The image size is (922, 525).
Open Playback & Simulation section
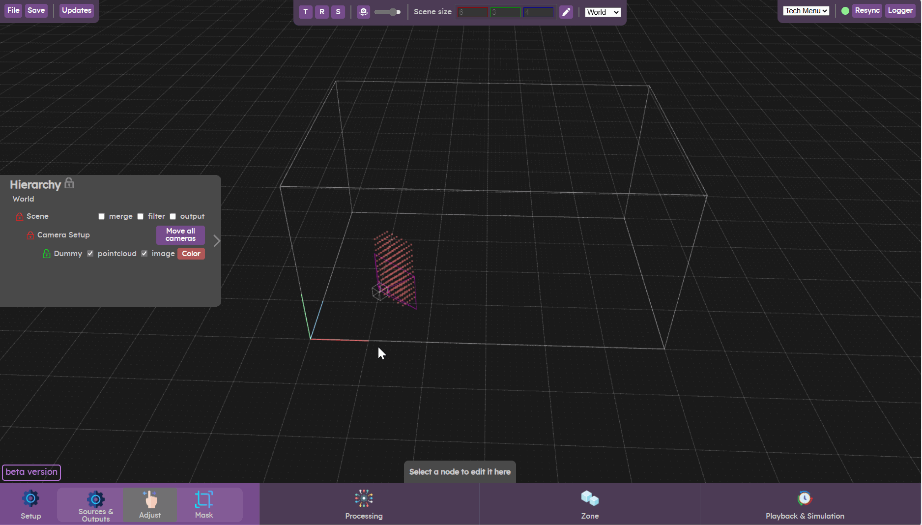coord(805,504)
